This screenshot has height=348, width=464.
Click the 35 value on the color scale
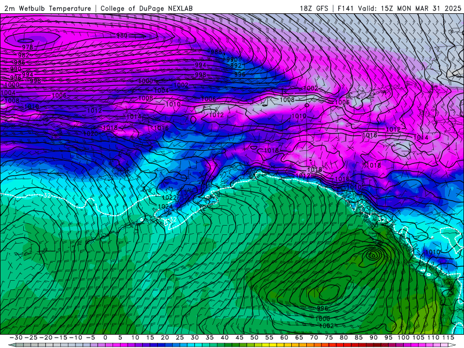pos(210,338)
